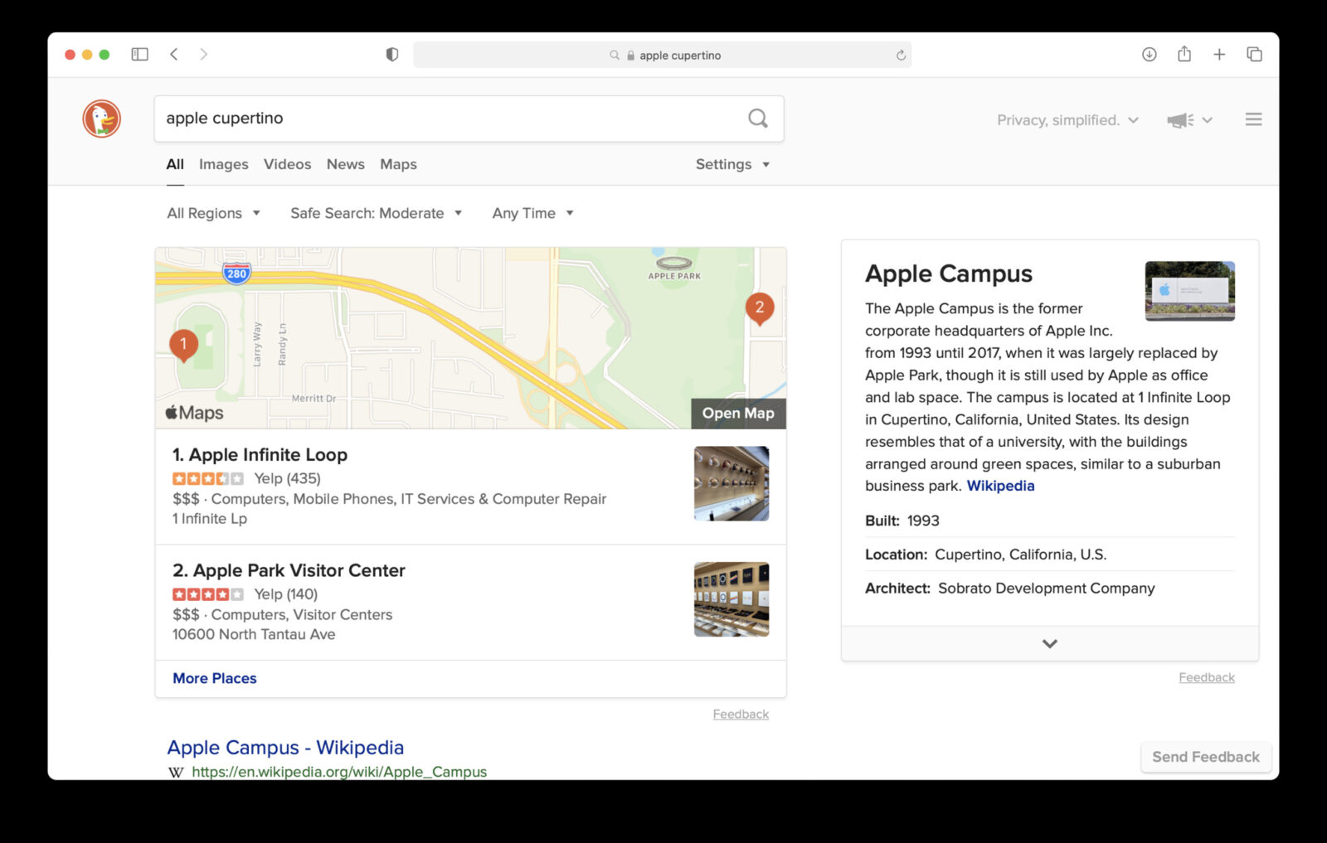Screen dimensions: 1327x843
Task: Open Safe Search: Moderate dropdown
Action: tap(376, 213)
